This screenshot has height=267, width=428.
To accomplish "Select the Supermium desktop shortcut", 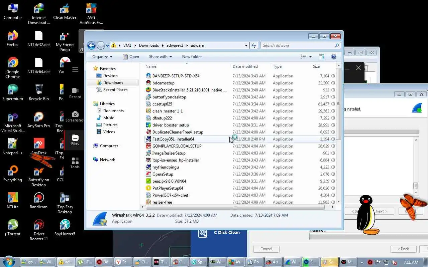I will tap(13, 92).
